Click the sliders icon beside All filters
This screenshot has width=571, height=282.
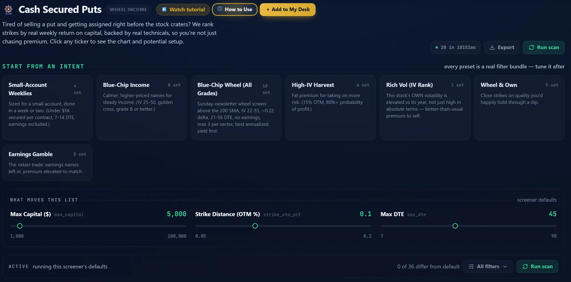(x=471, y=266)
